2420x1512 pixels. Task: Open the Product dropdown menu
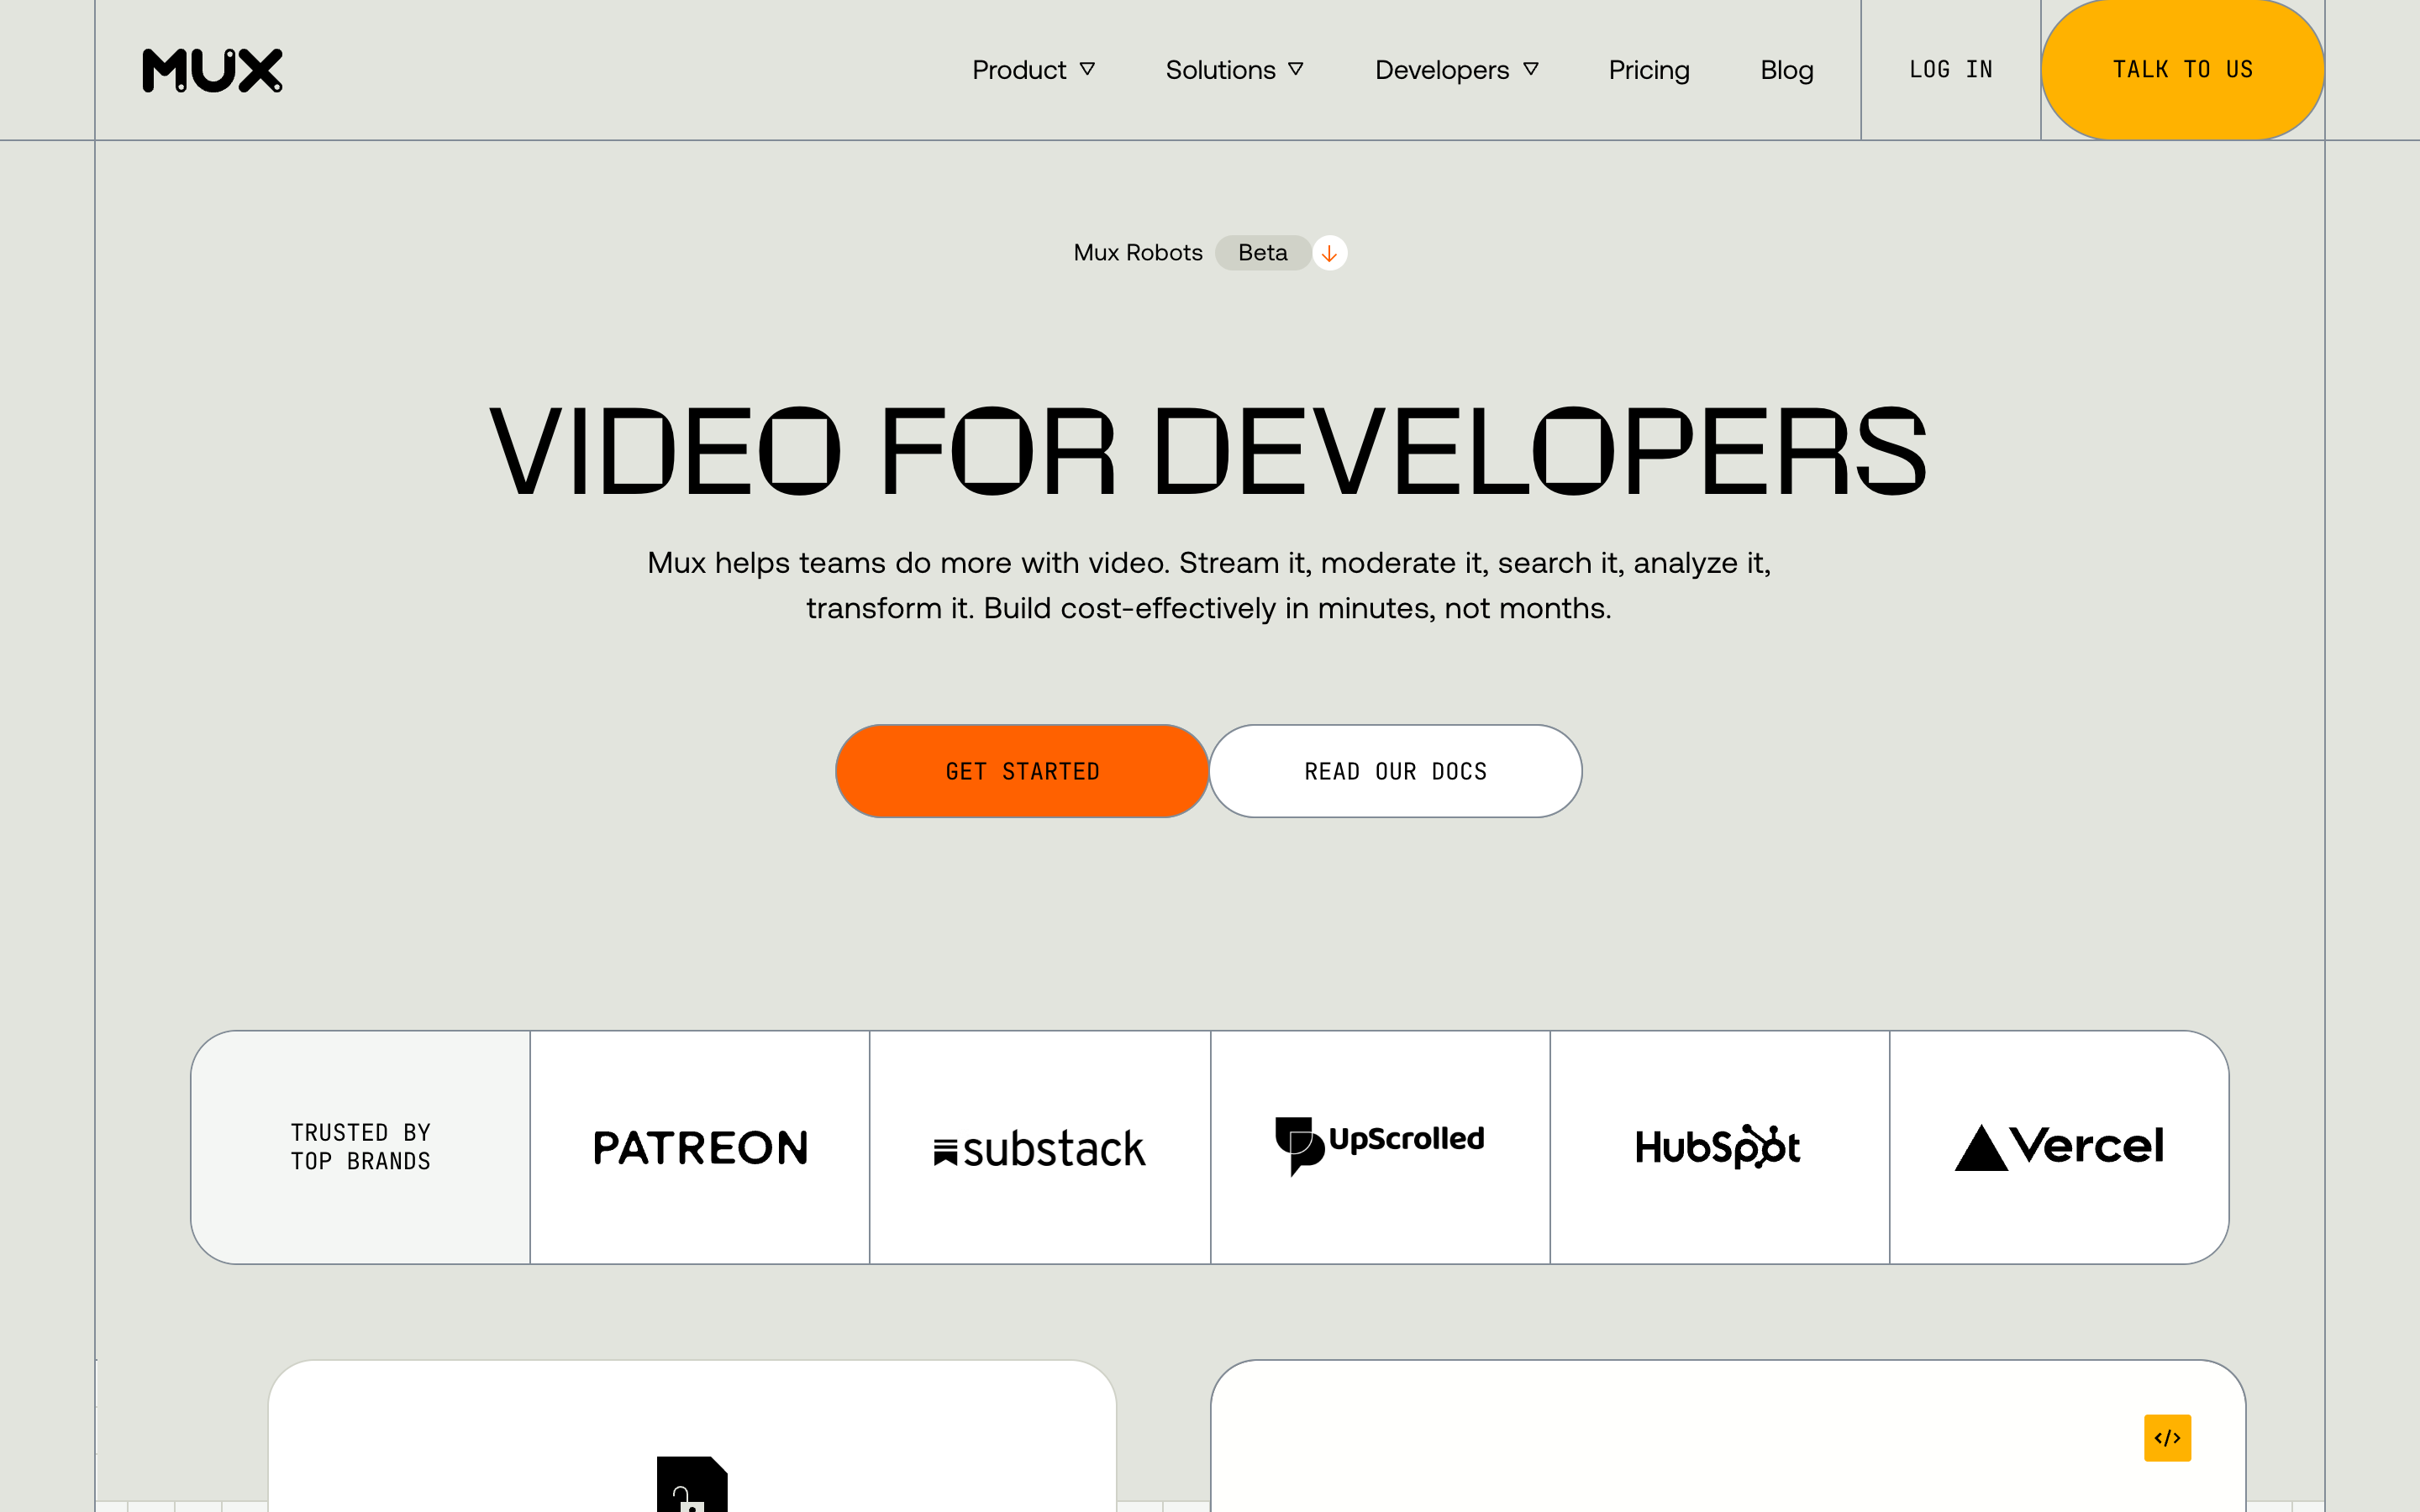point(1033,70)
